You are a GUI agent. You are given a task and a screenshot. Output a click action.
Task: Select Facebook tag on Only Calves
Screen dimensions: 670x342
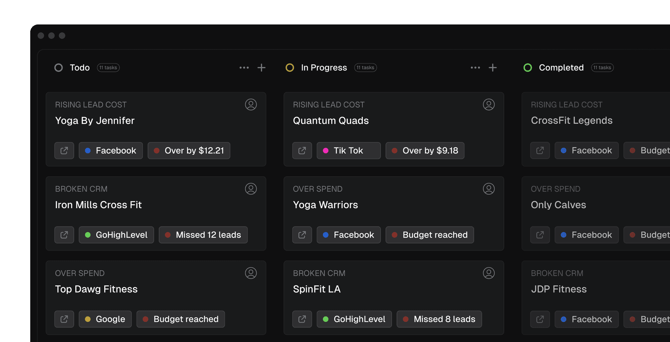587,235
